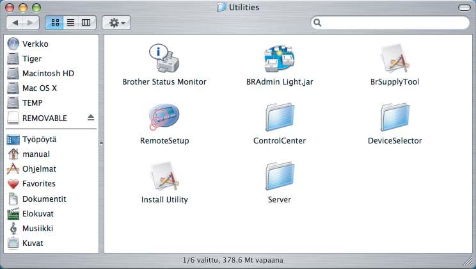
Task: Eject the REMOVABLE disk
Action: [x=91, y=118]
